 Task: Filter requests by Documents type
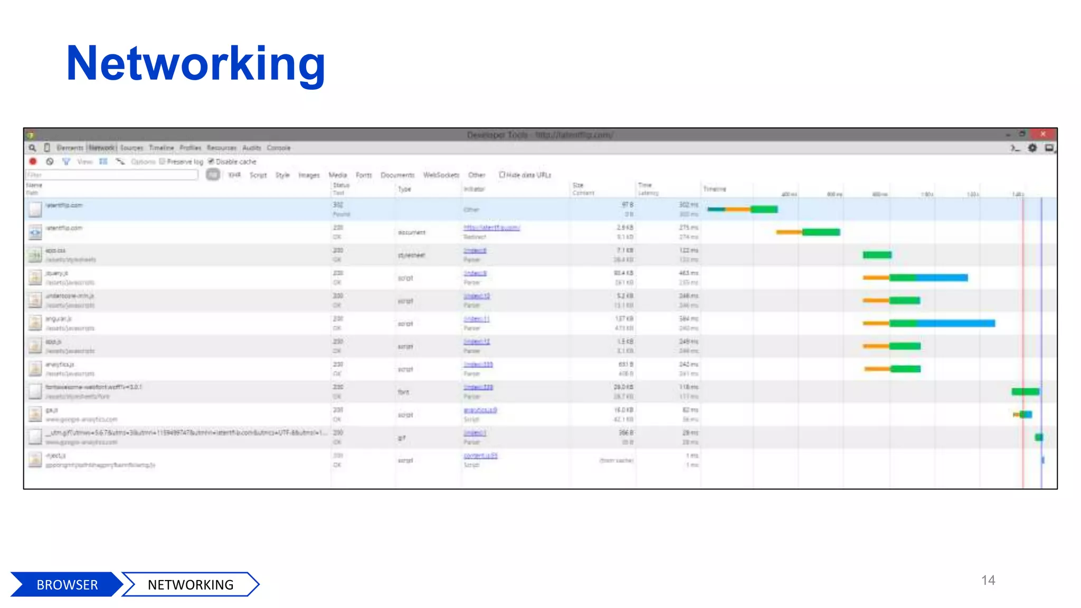pyautogui.click(x=397, y=175)
